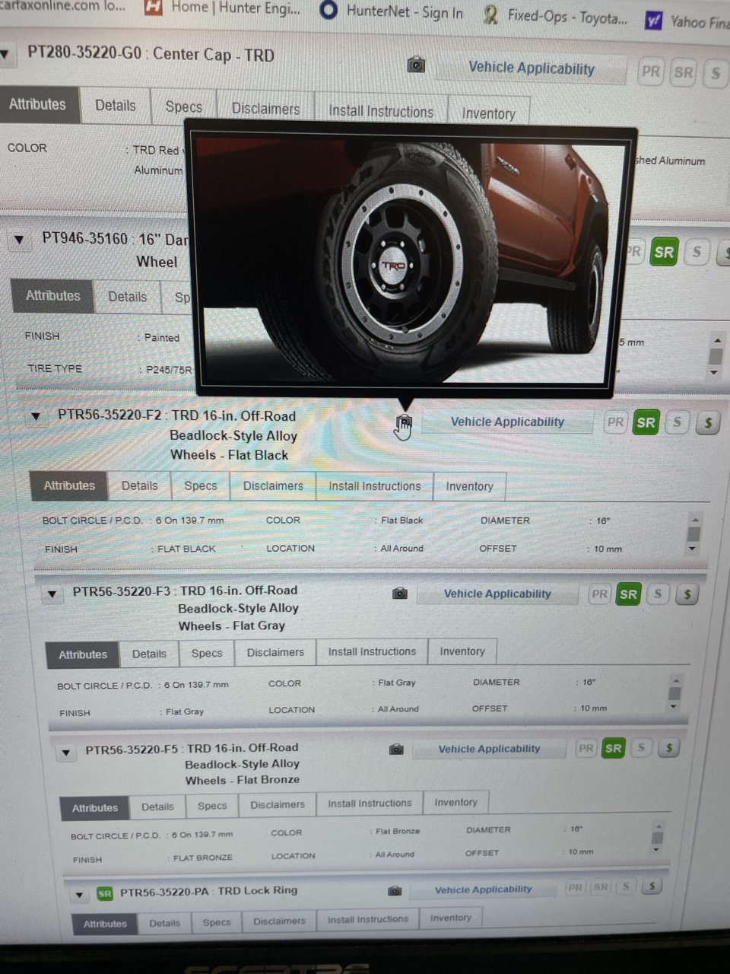Screen dimensions: 730x974
Task: Open Install Instructions tab for TRD Lock Ring
Action: [x=368, y=919]
